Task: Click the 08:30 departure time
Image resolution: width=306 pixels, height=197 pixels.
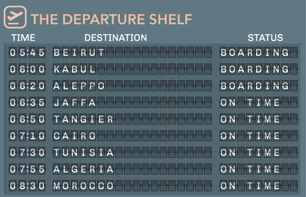Action: pyautogui.click(x=27, y=186)
